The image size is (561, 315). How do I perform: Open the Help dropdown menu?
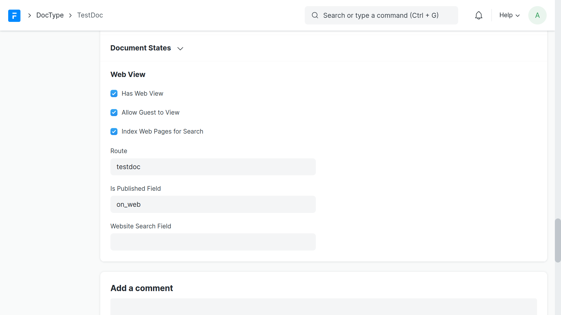pyautogui.click(x=509, y=15)
